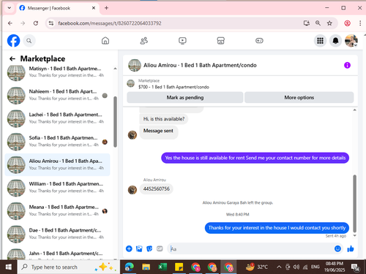
Task: Open the Marketplace storefront icon
Action: tap(220, 41)
